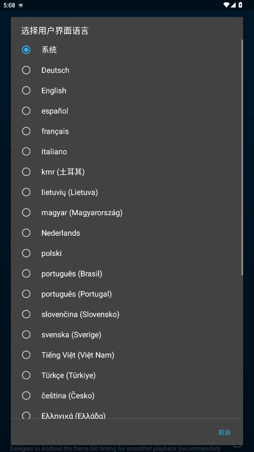Pick español language option

pyautogui.click(x=127, y=111)
